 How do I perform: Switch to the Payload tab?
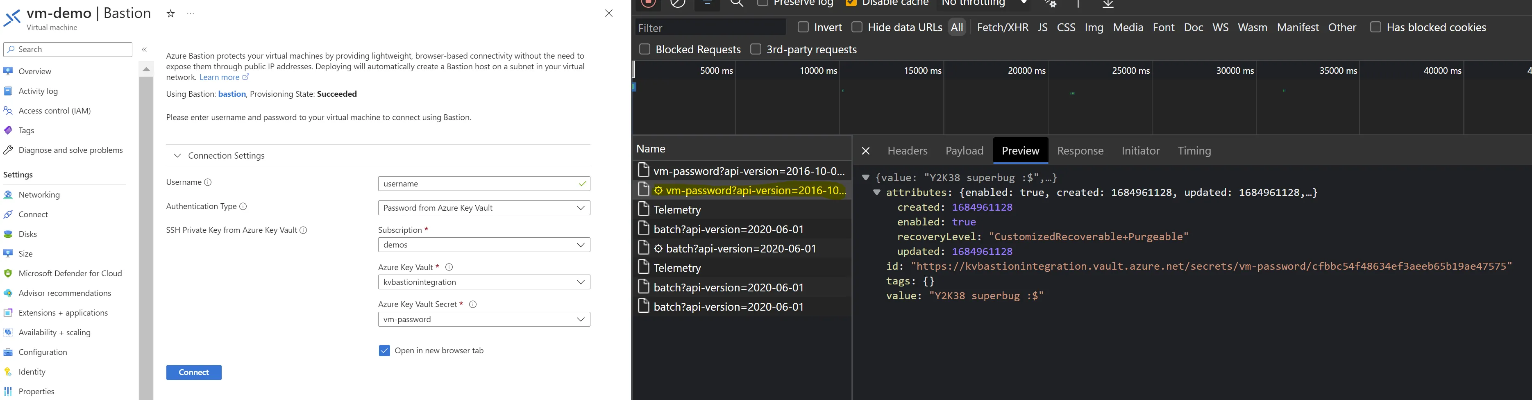click(x=964, y=150)
